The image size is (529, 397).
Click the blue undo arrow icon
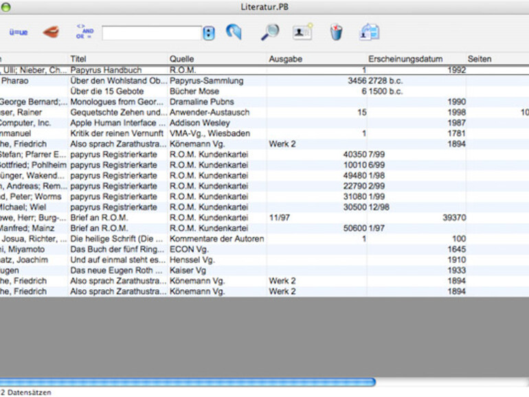point(234,32)
